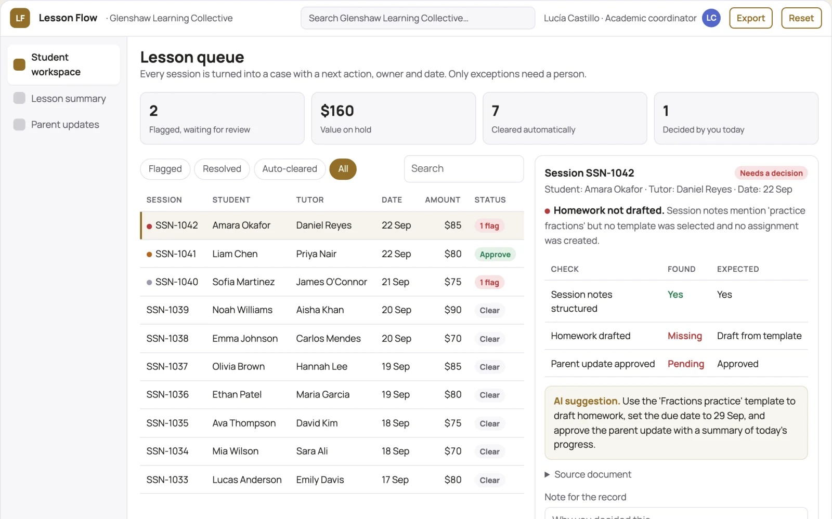Viewport: 832px width, 519px height.
Task: Focus the queue Search field
Action: [x=464, y=169]
